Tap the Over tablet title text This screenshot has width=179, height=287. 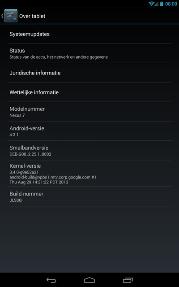tap(32, 16)
